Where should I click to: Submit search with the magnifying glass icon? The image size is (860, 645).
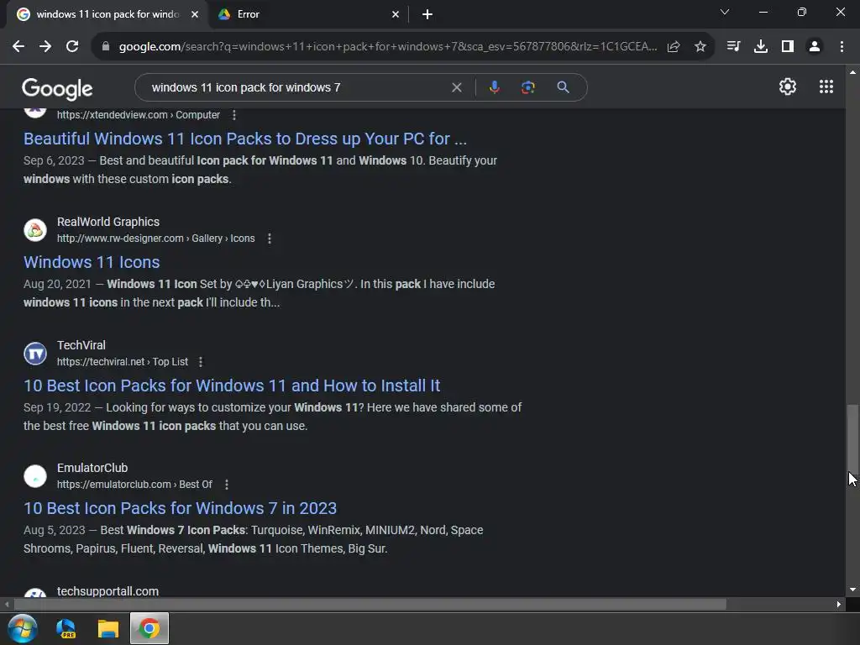click(563, 87)
